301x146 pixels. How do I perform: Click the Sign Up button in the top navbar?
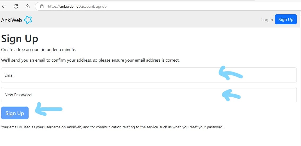pyautogui.click(x=286, y=19)
